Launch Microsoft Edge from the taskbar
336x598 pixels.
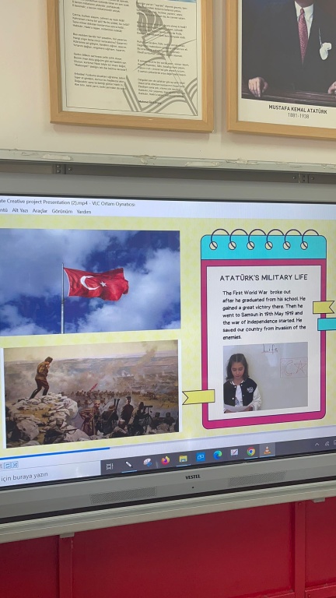point(218,455)
